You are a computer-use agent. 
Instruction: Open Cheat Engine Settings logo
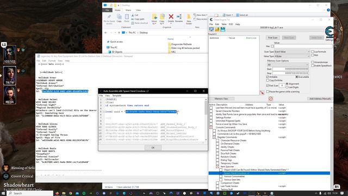[x=329, y=33]
